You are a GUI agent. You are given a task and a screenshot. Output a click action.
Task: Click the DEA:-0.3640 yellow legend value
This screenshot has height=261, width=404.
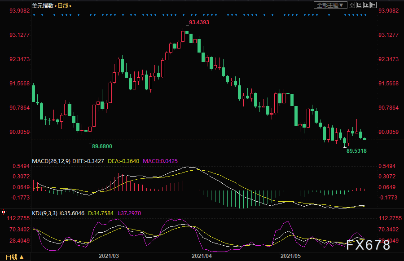pyautogui.click(x=123, y=161)
